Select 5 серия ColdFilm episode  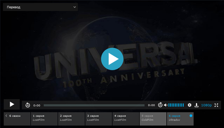[x=153, y=119]
